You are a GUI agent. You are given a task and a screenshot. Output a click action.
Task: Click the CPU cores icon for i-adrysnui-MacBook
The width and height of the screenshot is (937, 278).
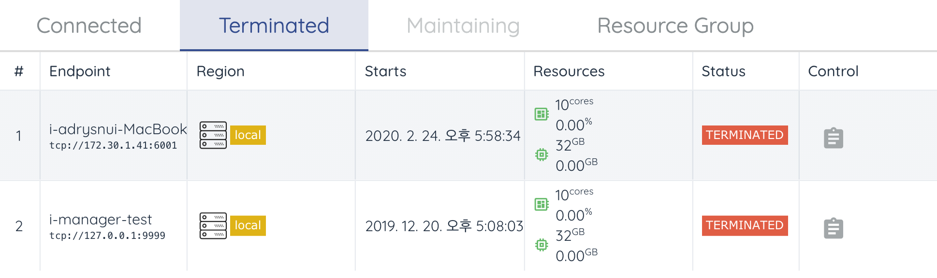542,114
